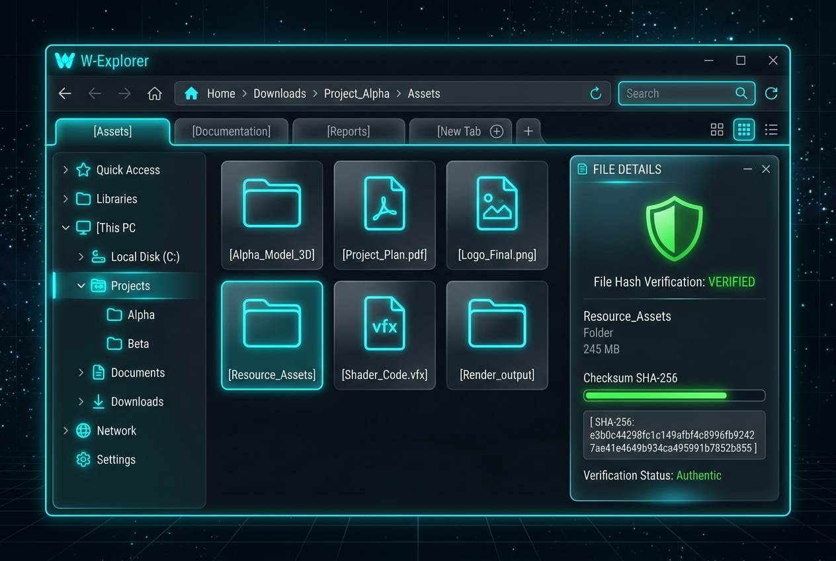The image size is (836, 561).
Task: Select the Logo_Final.png image file
Action: (x=497, y=215)
